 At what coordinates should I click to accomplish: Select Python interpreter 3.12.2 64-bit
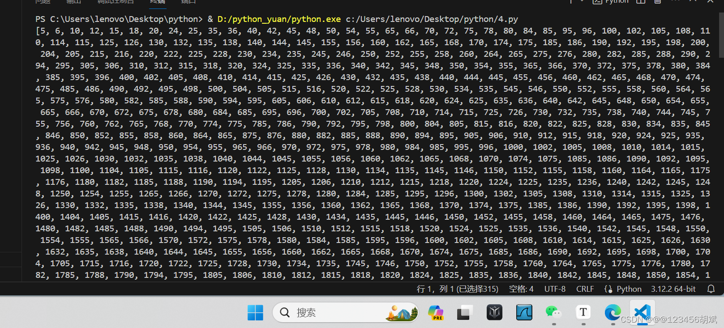click(673, 289)
